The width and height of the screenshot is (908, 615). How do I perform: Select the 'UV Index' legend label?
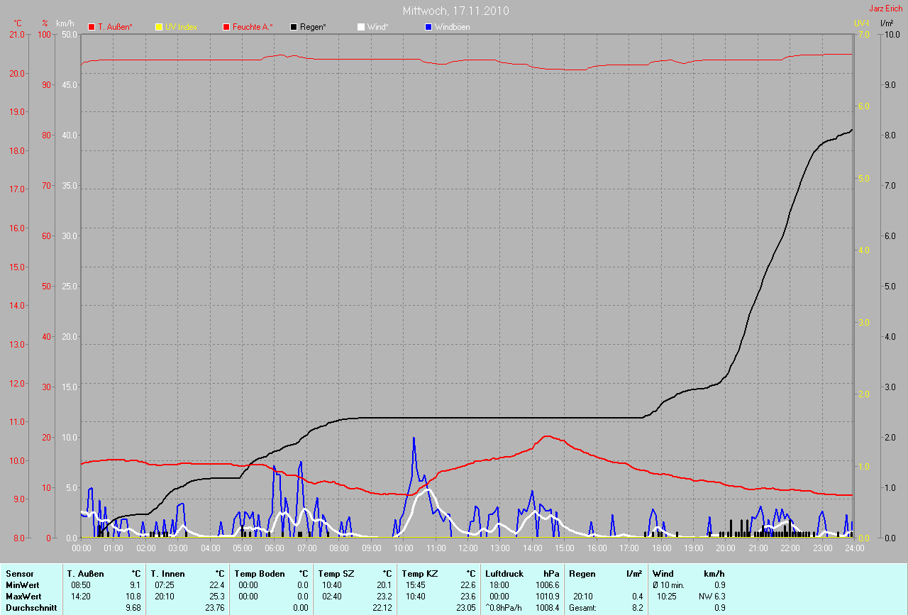tap(181, 27)
